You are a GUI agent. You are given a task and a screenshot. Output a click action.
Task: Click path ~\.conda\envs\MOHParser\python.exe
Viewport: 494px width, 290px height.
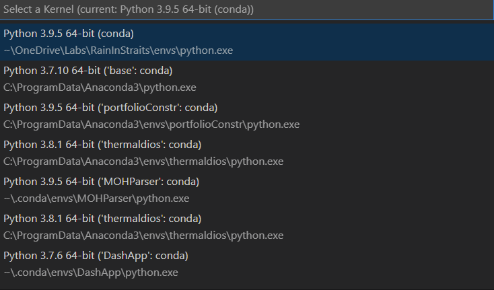96,198
